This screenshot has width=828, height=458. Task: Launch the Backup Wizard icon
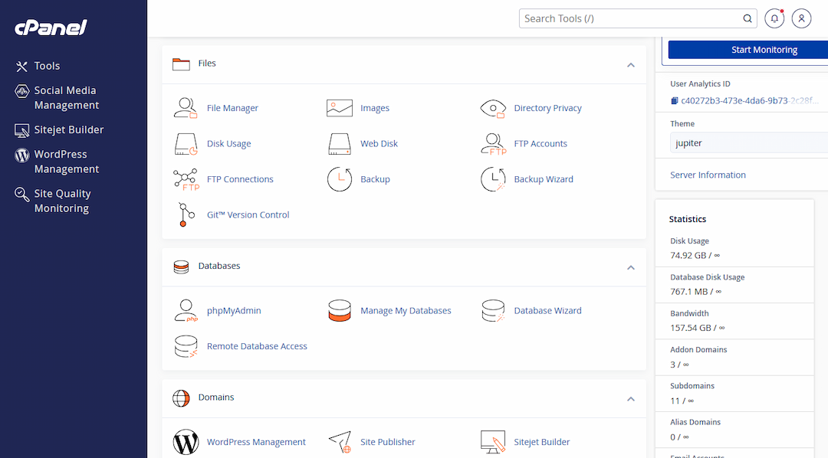[493, 179]
